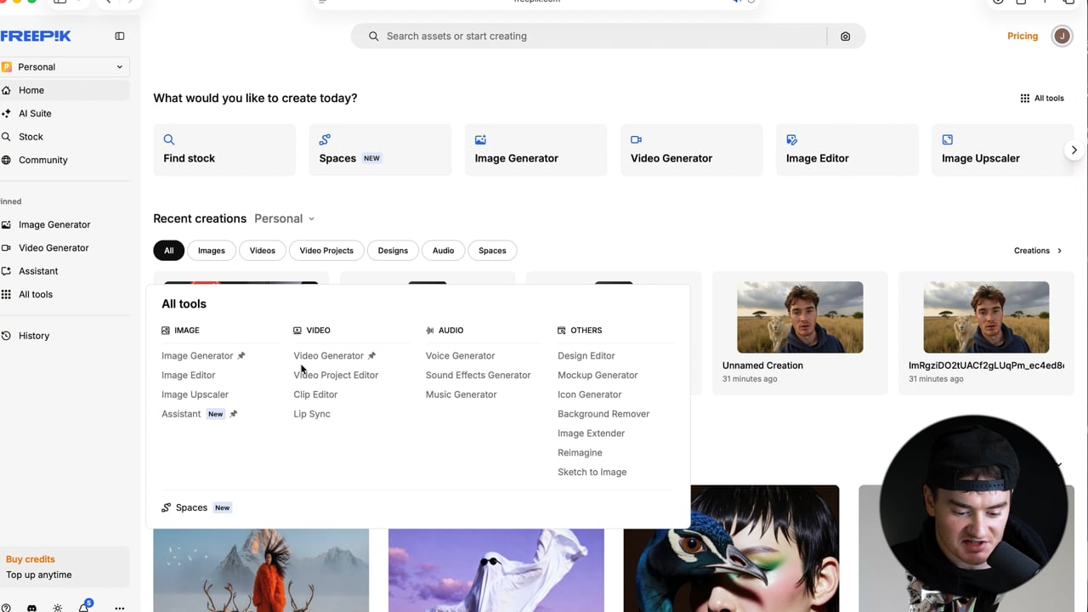The width and height of the screenshot is (1088, 612).
Task: Open Image Upscaler in All tools
Action: [x=195, y=394]
